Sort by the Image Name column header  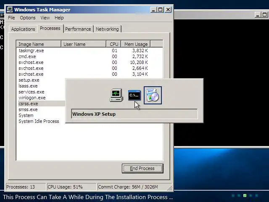point(39,44)
